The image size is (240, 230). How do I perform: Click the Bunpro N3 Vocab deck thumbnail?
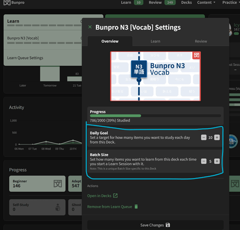coord(155,76)
